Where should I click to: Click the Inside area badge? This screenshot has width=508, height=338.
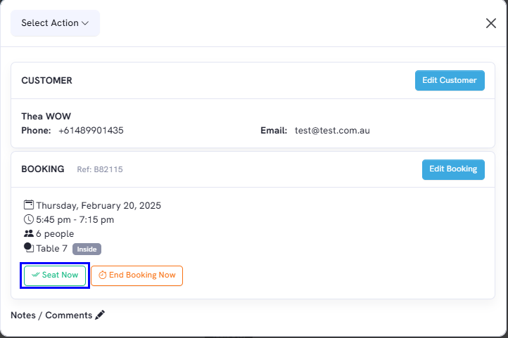87,249
